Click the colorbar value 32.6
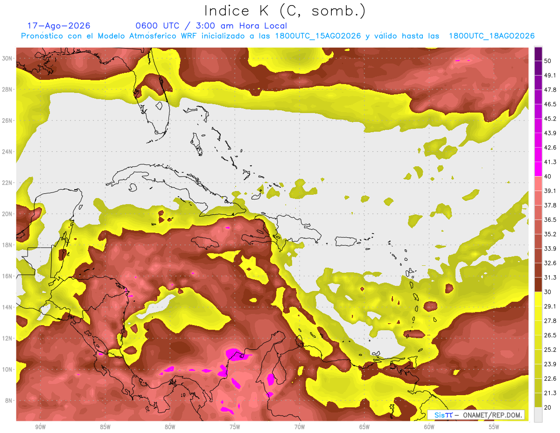560x433 pixels. tap(550, 263)
